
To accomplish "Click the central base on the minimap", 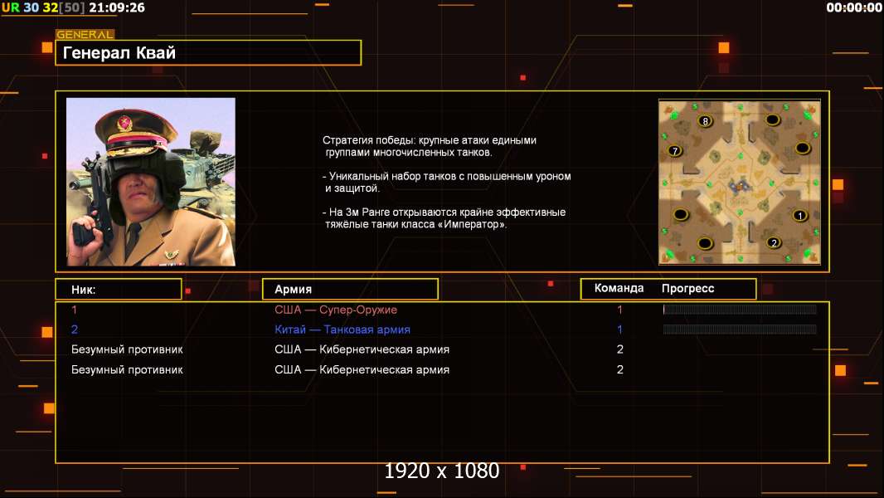I will pos(739,186).
